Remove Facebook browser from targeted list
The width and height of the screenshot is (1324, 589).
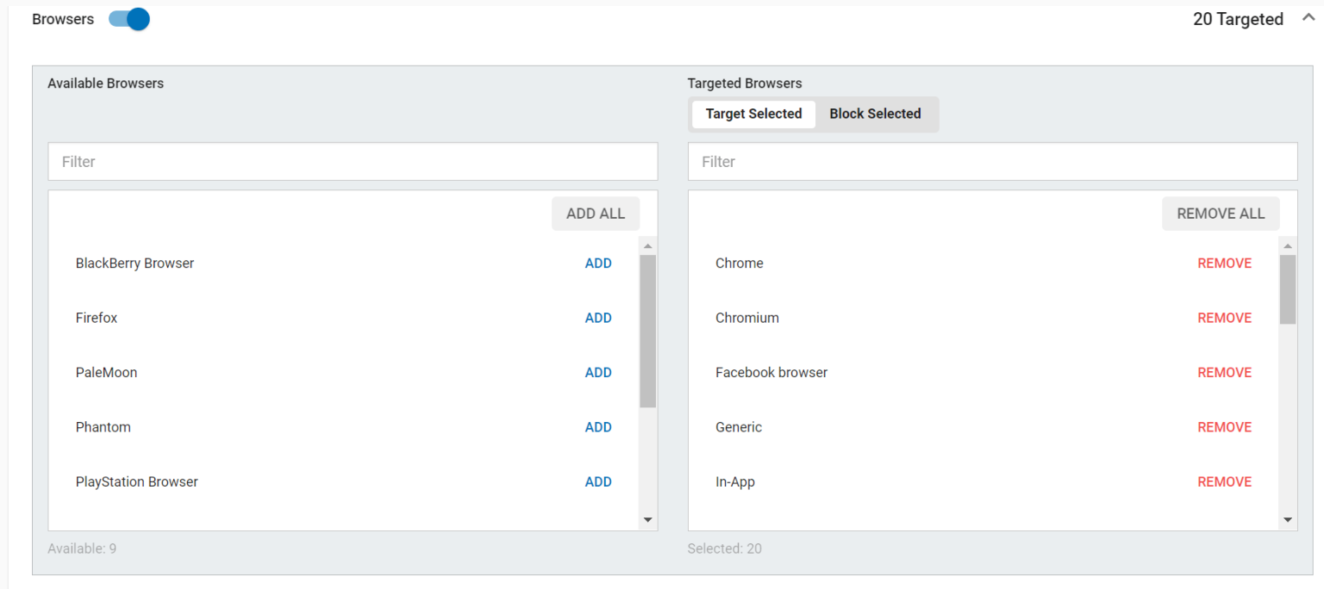[1224, 373]
